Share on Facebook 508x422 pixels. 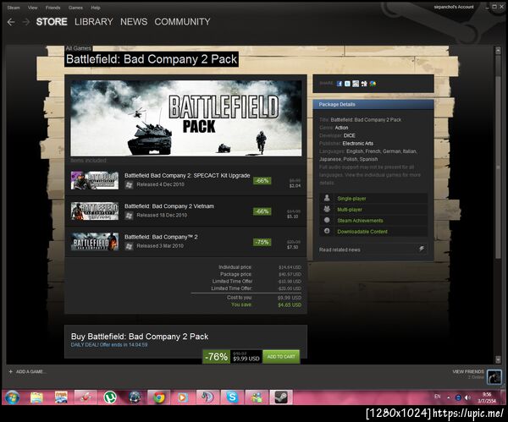[340, 84]
